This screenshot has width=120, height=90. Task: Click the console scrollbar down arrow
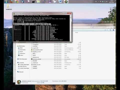point(70,41)
